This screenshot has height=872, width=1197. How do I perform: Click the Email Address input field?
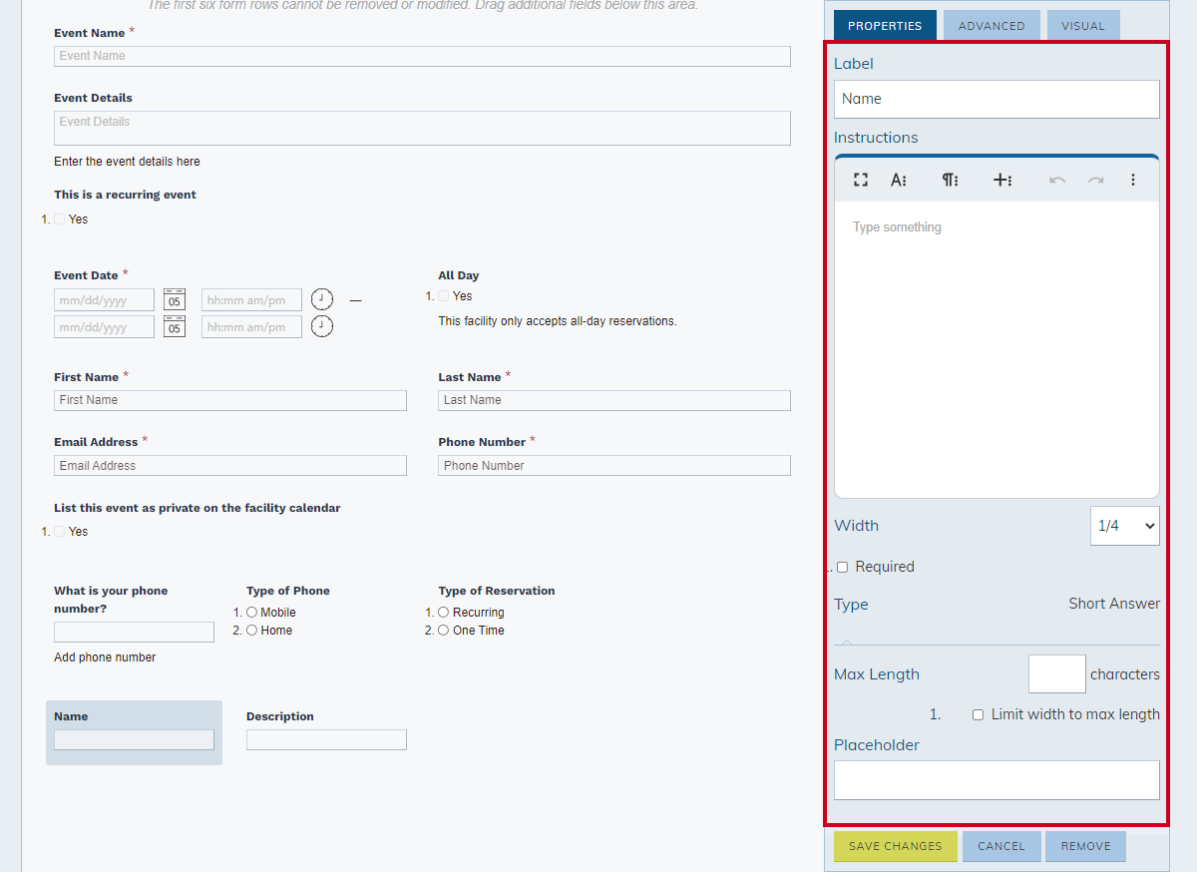(x=230, y=466)
